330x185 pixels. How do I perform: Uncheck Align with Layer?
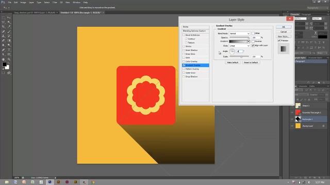(253, 46)
